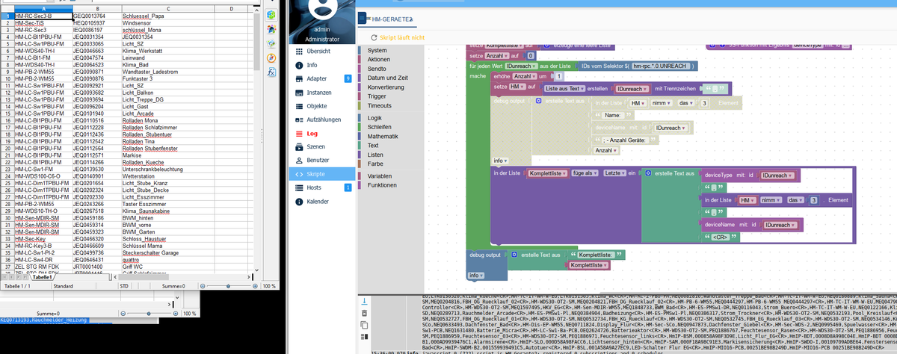Open System category in Blockly toolbox
This screenshot has width=897, height=354.
[377, 50]
